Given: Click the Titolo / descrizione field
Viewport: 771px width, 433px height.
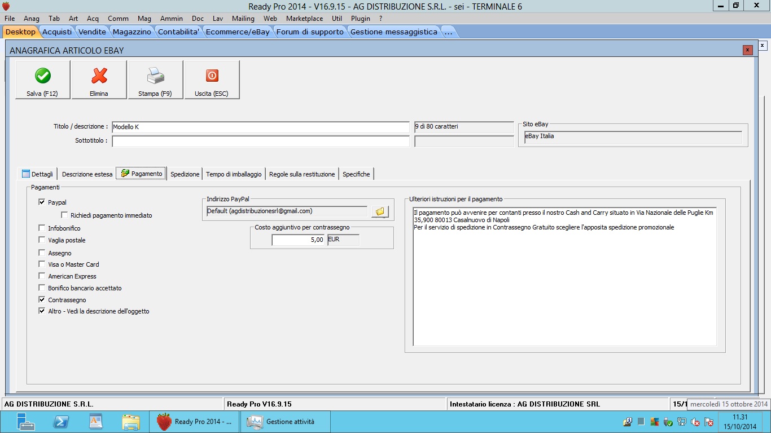Looking at the screenshot, I should [260, 127].
